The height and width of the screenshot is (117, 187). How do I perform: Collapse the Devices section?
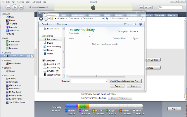coord(3,53)
